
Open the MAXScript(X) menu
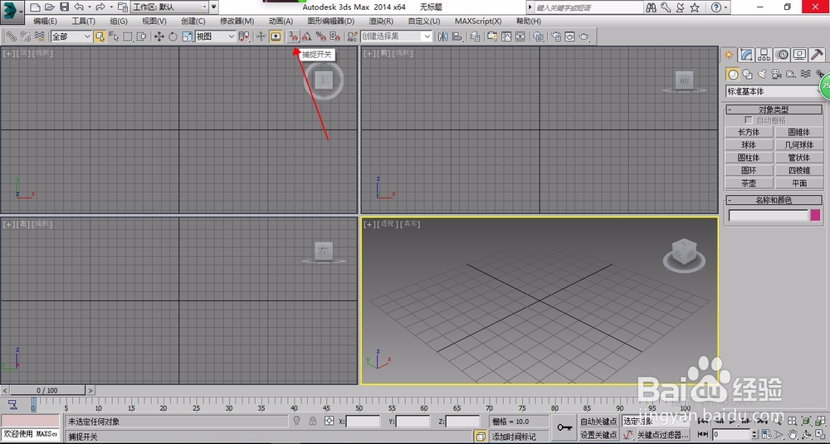(478, 22)
